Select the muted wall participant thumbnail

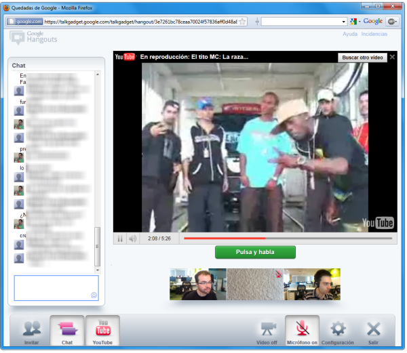pyautogui.click(x=255, y=285)
